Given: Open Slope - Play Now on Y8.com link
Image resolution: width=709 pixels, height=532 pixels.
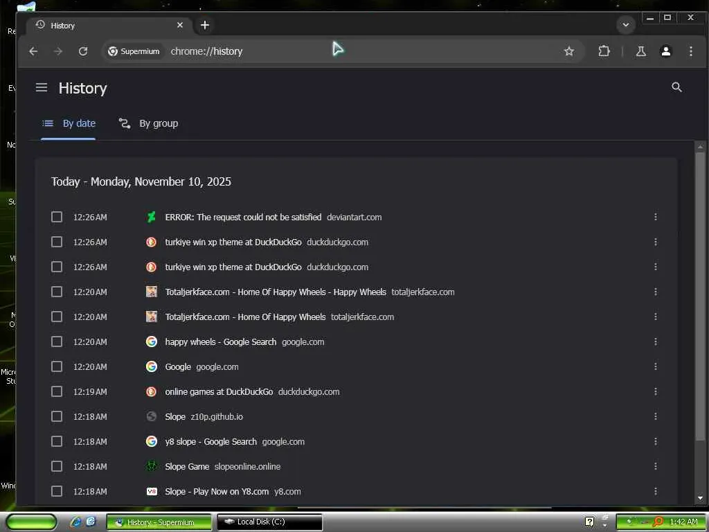Looking at the screenshot, I should 217,491.
